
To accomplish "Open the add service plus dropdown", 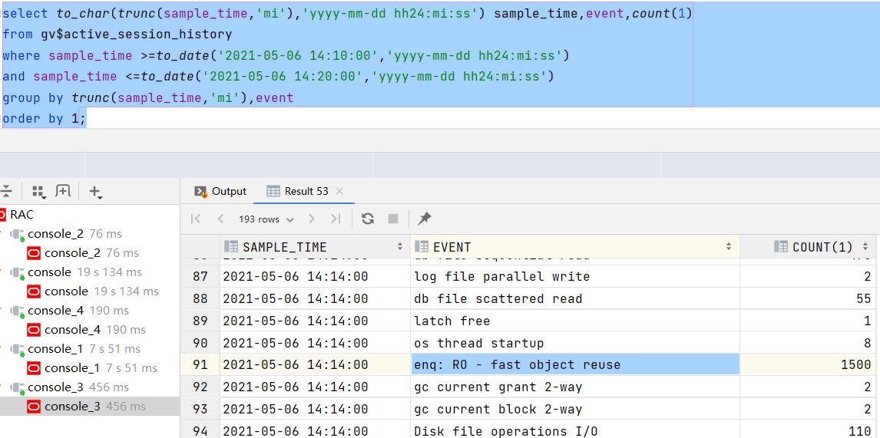I will pyautogui.click(x=96, y=192).
